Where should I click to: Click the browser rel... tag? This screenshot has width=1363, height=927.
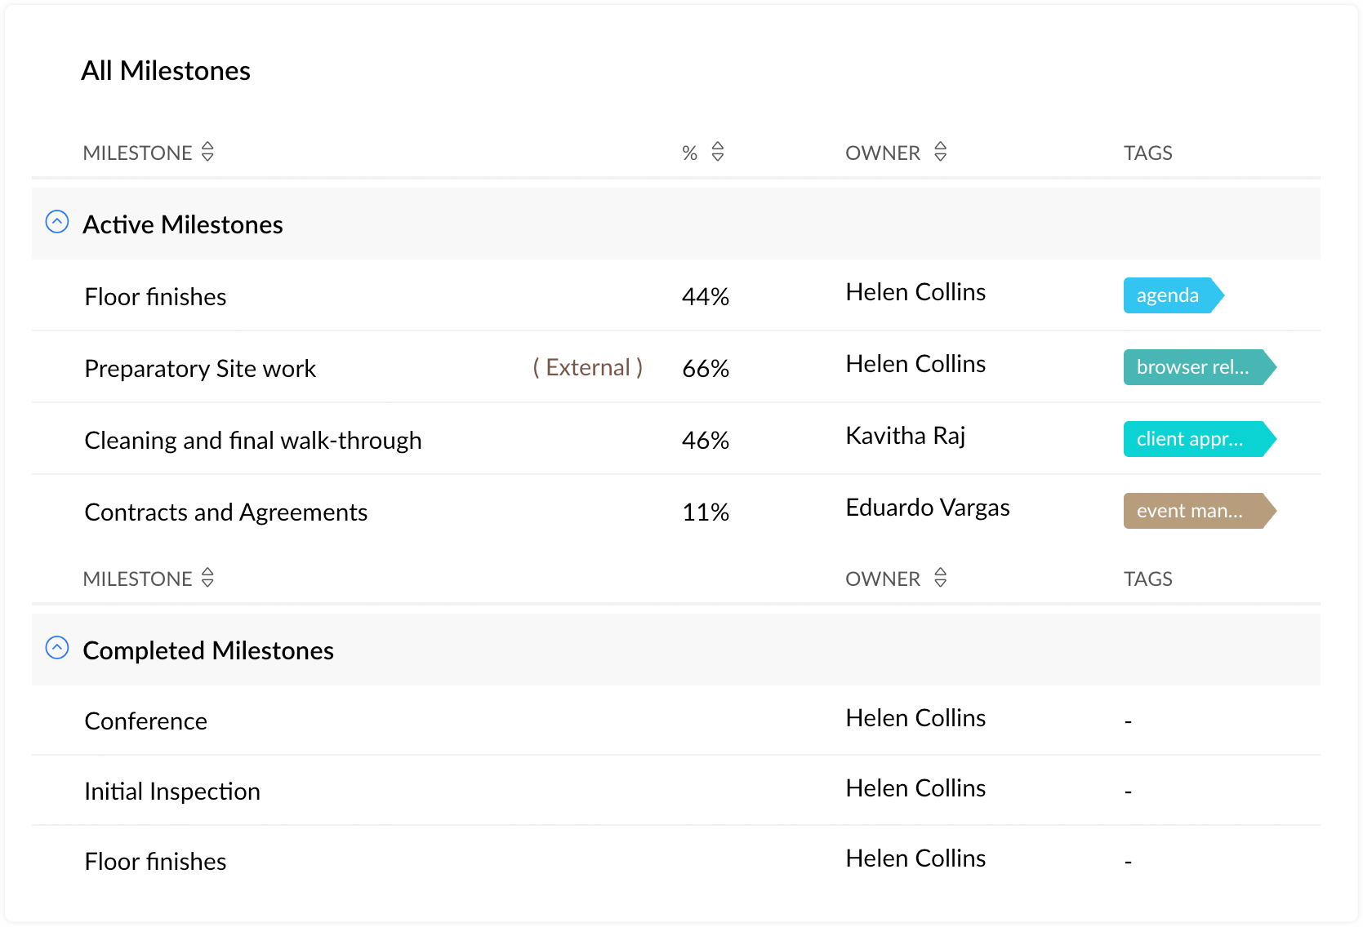click(1200, 367)
